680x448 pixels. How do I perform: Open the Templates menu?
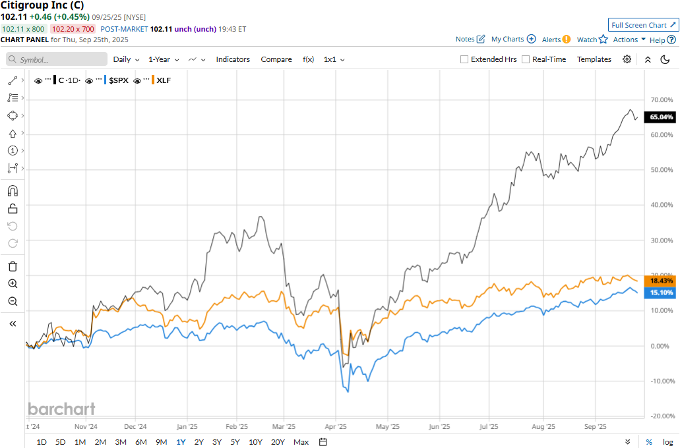coord(594,59)
